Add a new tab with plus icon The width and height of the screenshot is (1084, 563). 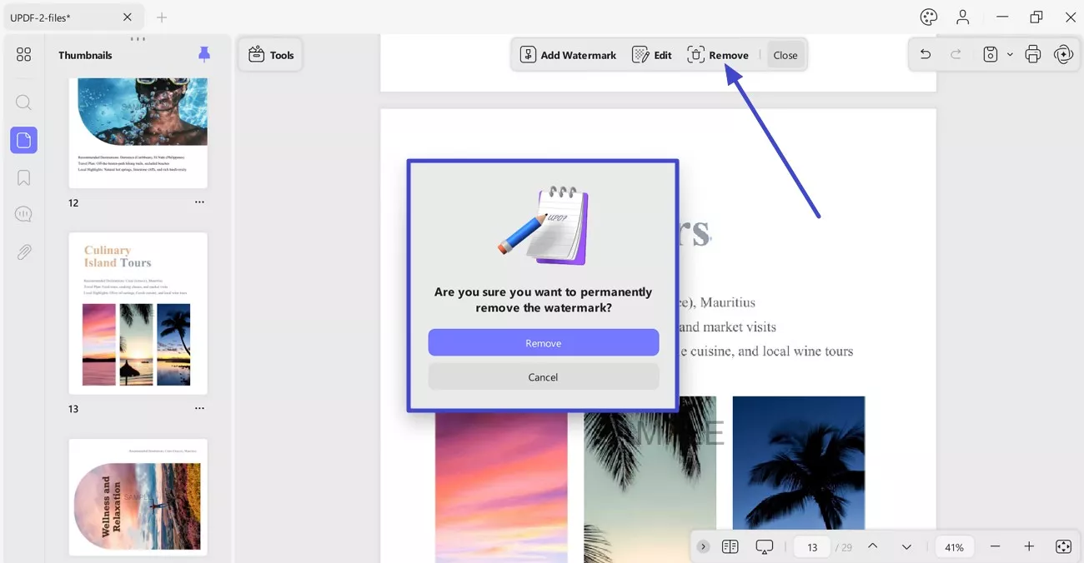[x=162, y=17]
